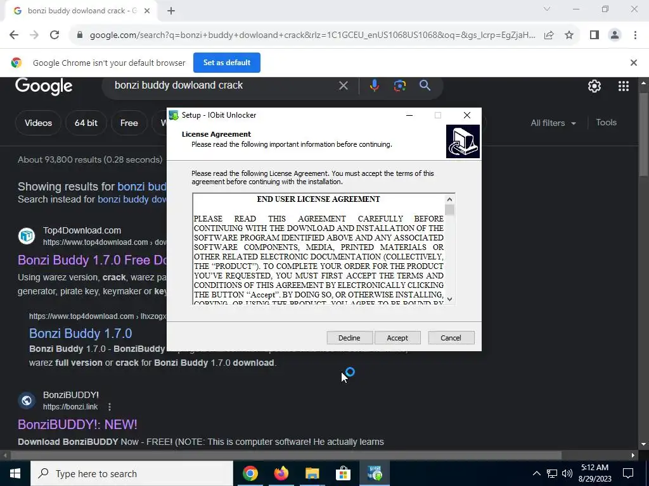Bookmark this page with the star icon
This screenshot has width=649, height=486.
569,35
